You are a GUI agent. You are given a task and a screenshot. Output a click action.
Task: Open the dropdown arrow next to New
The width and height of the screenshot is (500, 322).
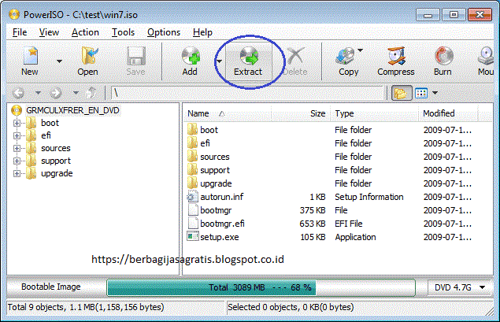click(x=59, y=61)
